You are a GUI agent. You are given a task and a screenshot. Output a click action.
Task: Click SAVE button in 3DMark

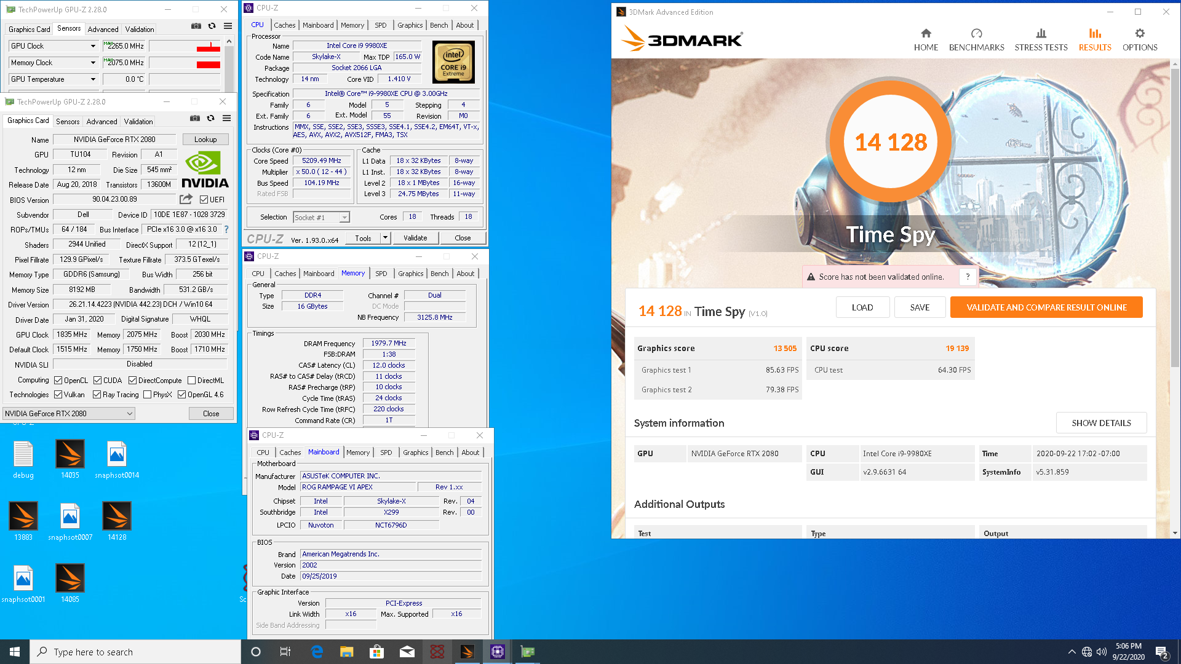(x=920, y=307)
